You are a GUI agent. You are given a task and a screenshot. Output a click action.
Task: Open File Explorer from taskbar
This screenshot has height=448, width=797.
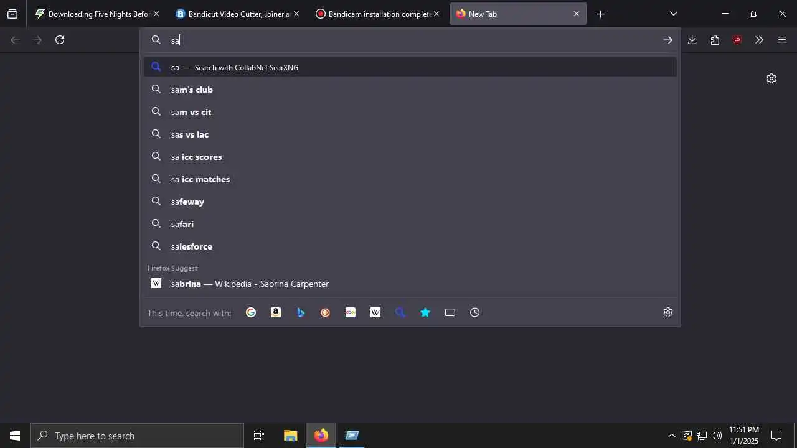(x=290, y=436)
